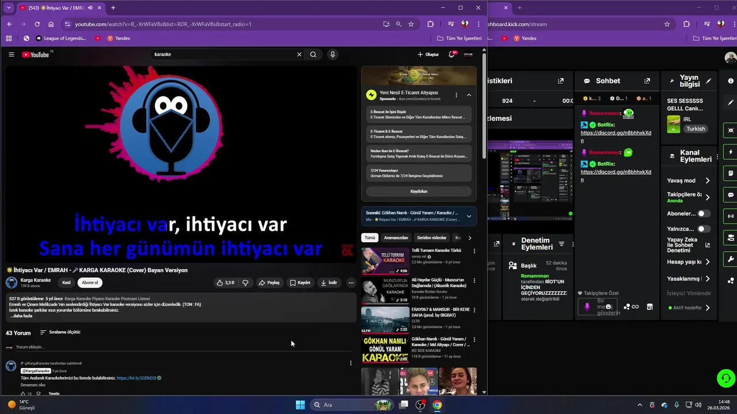Open pinned comment options menu
Screen dimensions: 737x414
(x=351, y=363)
